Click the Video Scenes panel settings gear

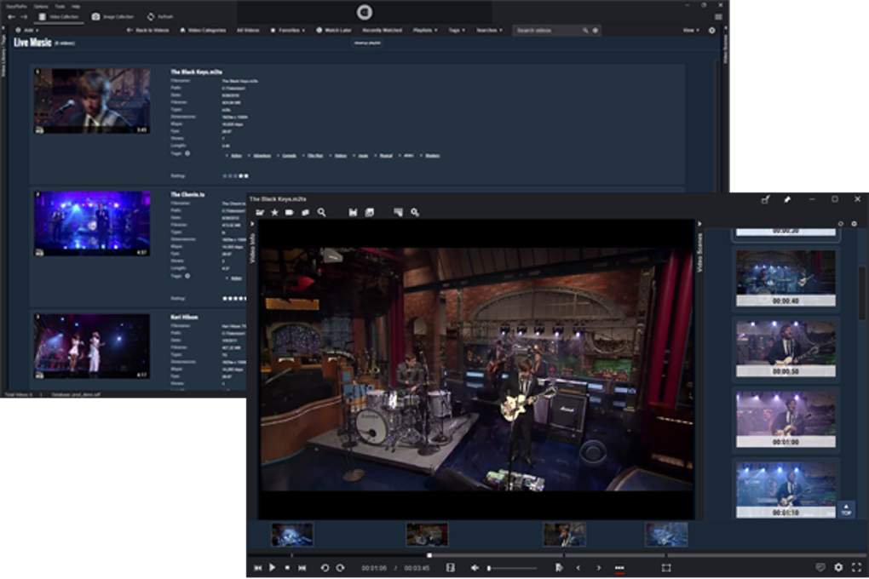click(854, 224)
